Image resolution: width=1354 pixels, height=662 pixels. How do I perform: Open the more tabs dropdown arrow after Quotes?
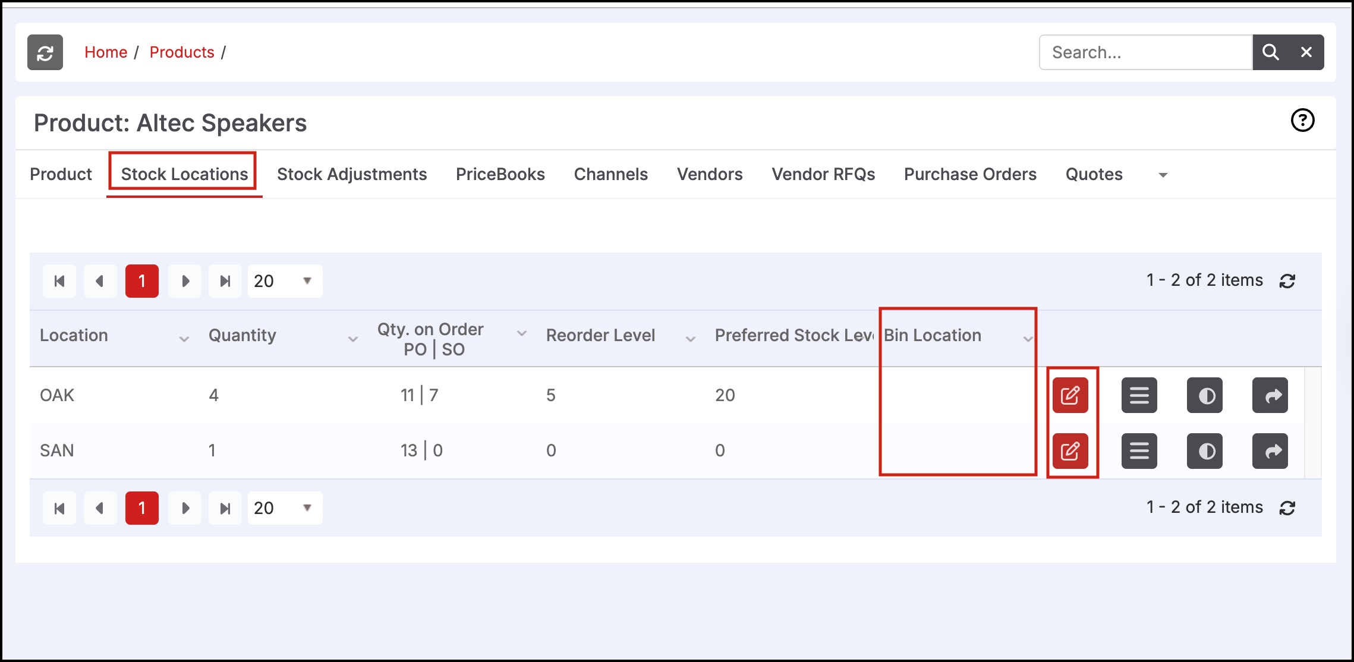click(x=1163, y=175)
